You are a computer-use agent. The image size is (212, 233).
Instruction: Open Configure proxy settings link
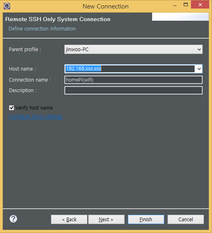pyautogui.click(x=36, y=116)
